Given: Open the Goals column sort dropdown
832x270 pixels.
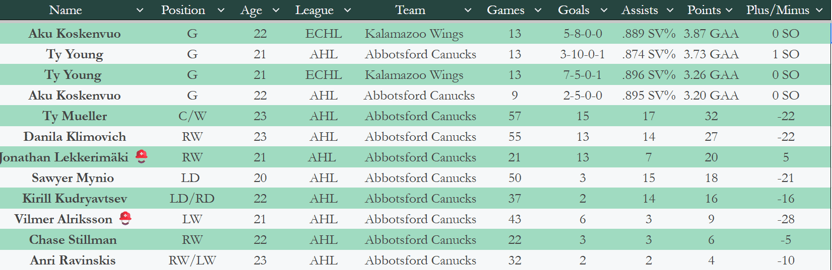Looking at the screenshot, I should tap(604, 11).
